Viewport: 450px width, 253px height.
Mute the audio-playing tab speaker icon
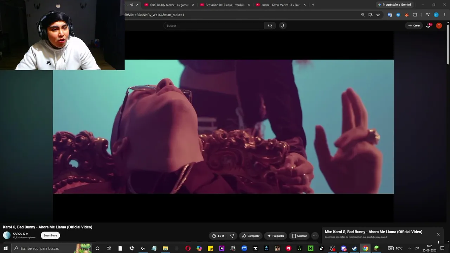coord(131,5)
